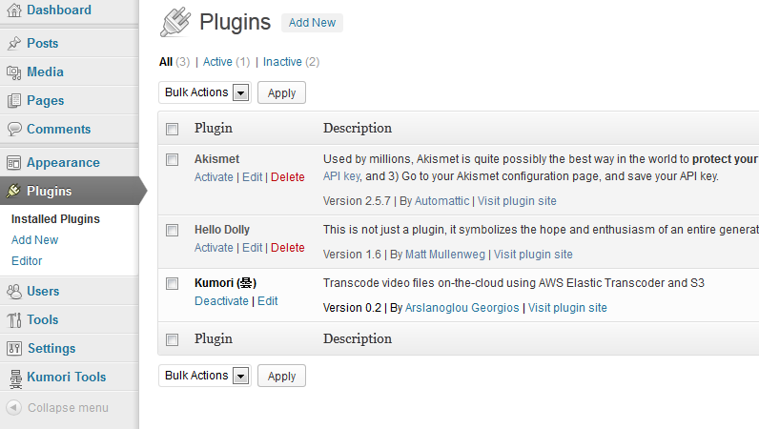Image resolution: width=759 pixels, height=429 pixels.
Task: Visit plugin site for Hello Dolly
Action: 533,255
